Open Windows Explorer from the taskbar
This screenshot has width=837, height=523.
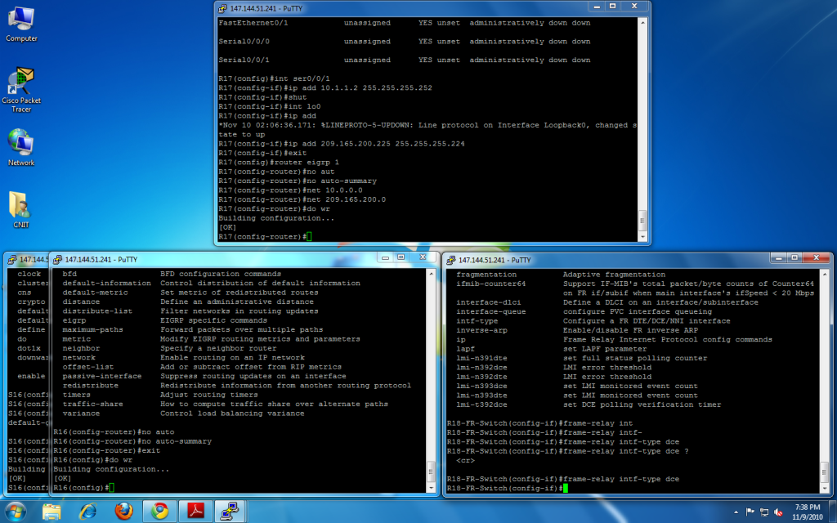[x=51, y=512]
